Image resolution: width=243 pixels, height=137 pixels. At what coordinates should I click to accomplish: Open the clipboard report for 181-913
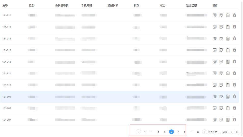click(x=228, y=50)
